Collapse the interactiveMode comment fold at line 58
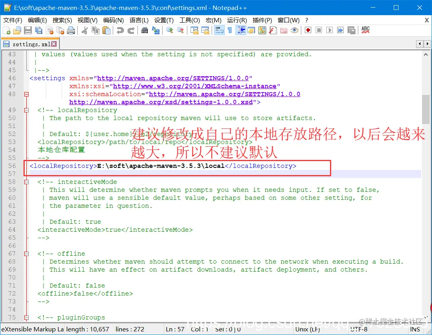Viewport: 432px width, 335px height. click(26, 182)
